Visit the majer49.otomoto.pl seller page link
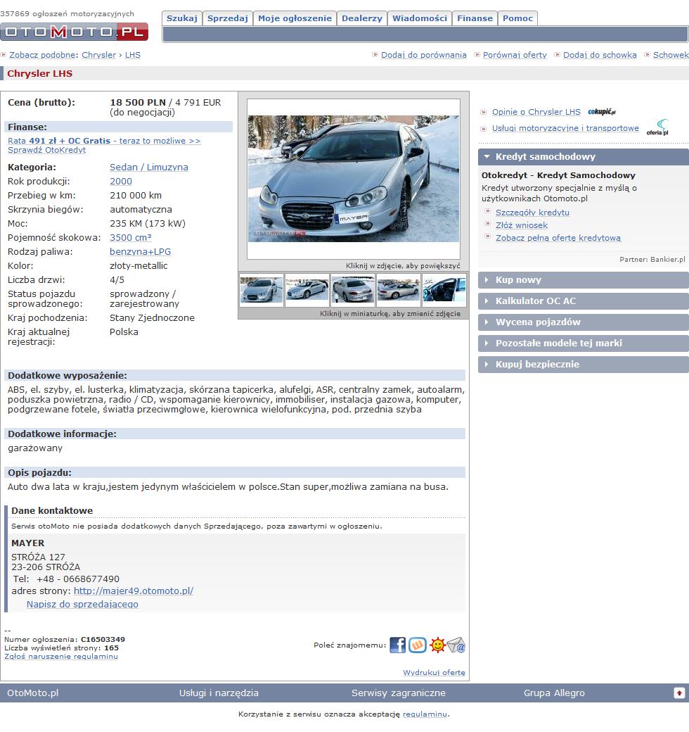 pos(134,591)
